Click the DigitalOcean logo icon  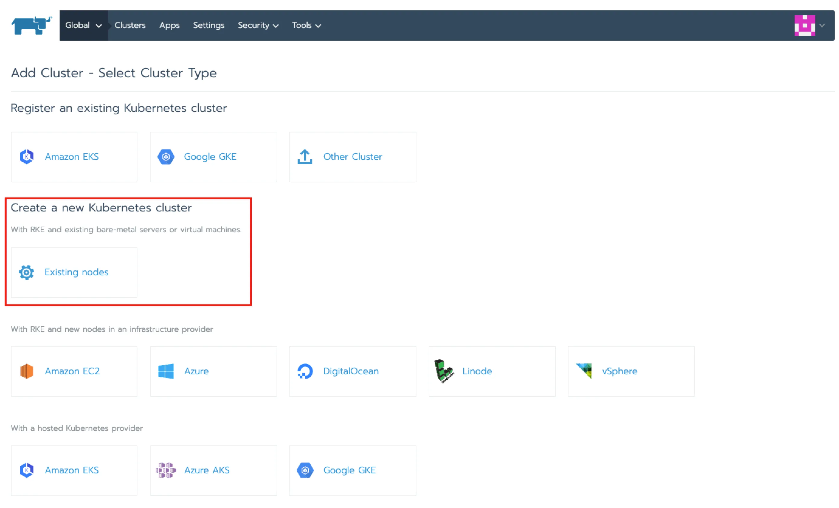(x=305, y=371)
